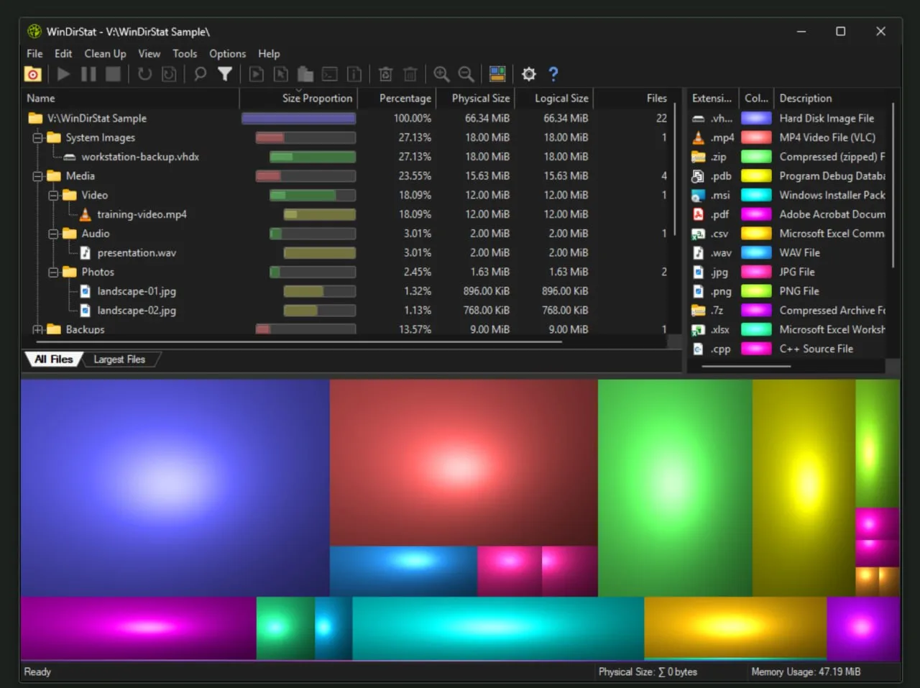Image resolution: width=920 pixels, height=688 pixels.
Task: Click the zoom in magnifier icon
Action: (441, 74)
